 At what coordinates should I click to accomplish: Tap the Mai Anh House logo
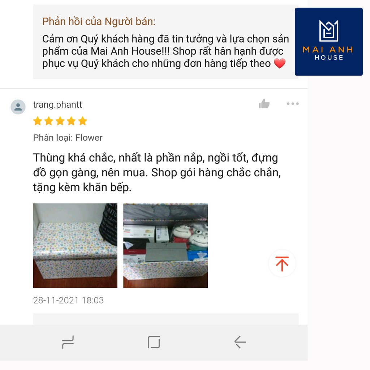click(328, 42)
